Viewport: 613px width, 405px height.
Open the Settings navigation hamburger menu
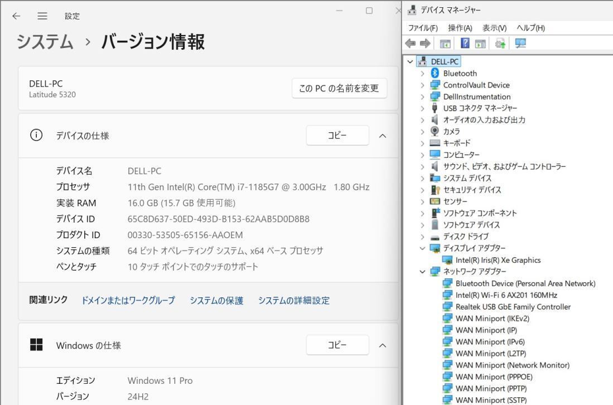click(42, 16)
